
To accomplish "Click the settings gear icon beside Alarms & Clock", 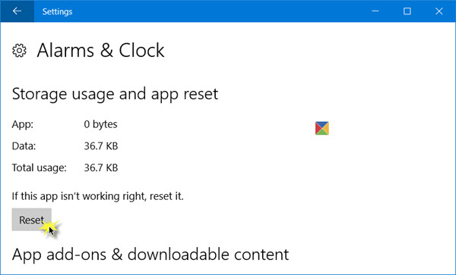I will tap(19, 51).
